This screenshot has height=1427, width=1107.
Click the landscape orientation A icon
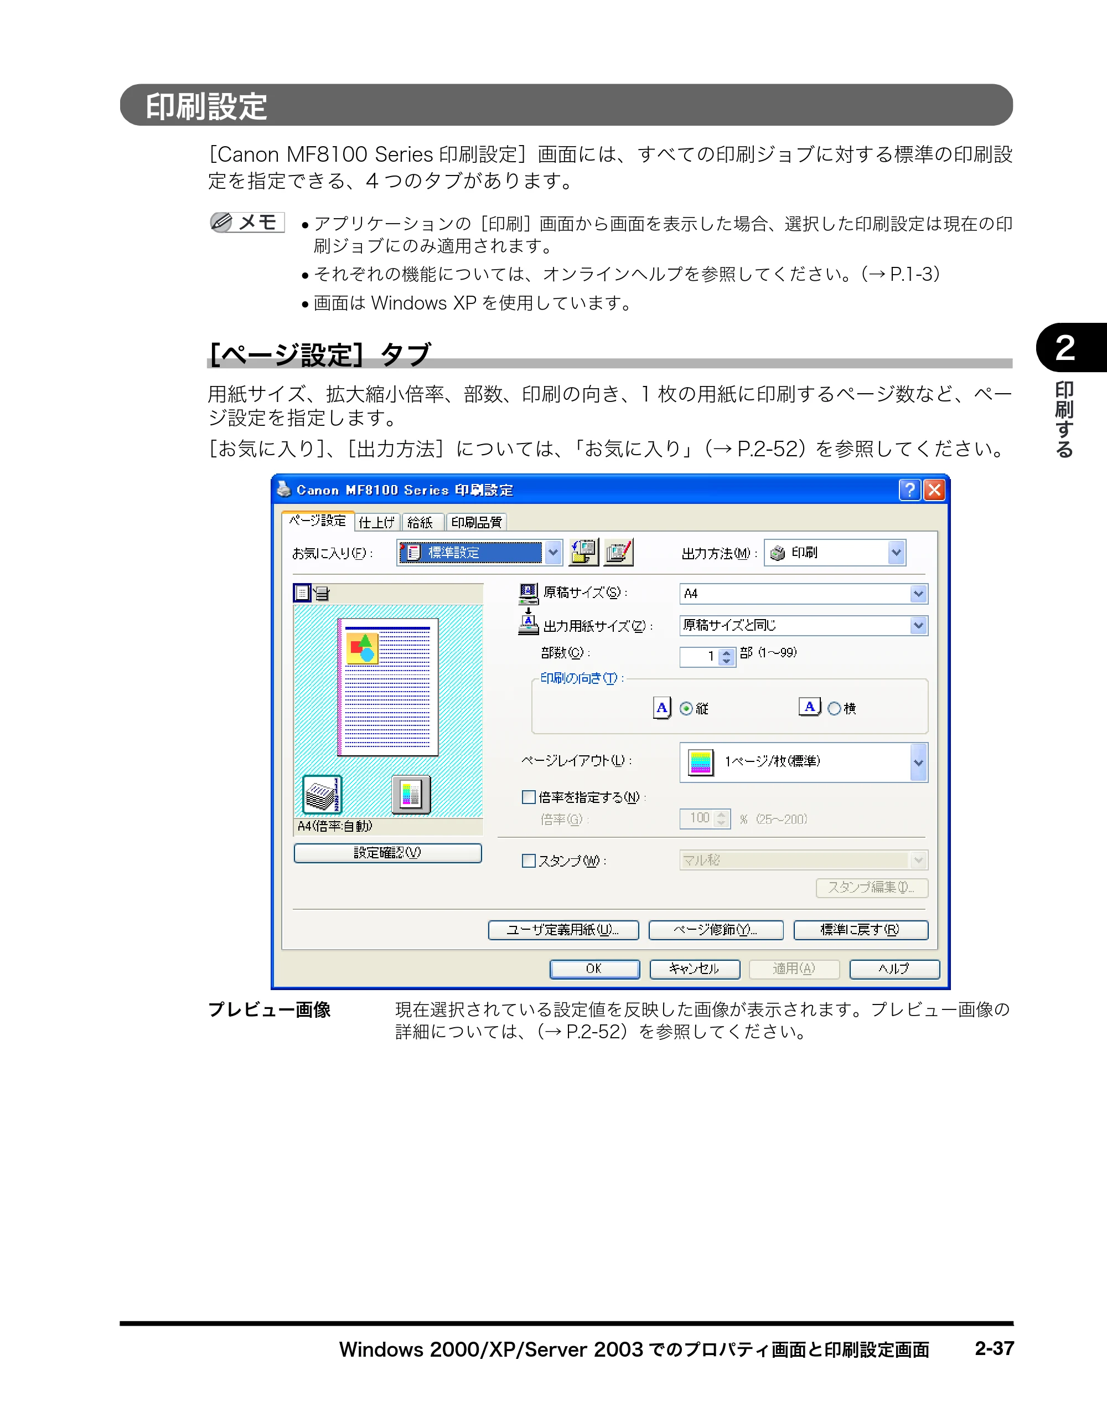pyautogui.click(x=810, y=707)
